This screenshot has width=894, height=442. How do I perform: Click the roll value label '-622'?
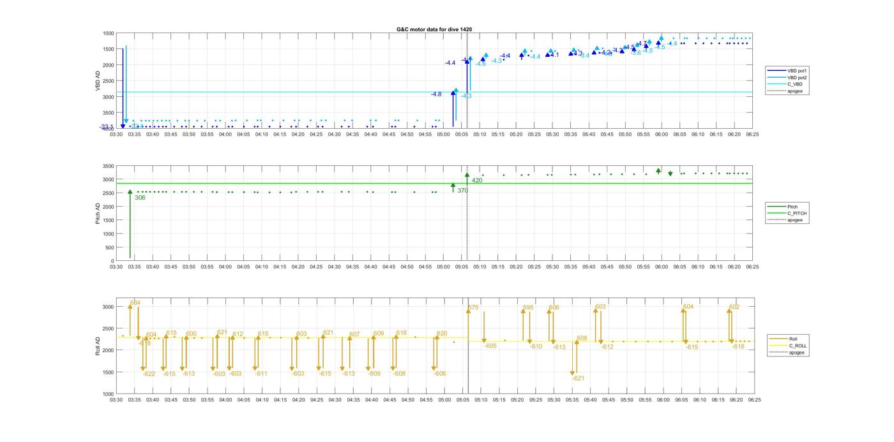tap(149, 374)
